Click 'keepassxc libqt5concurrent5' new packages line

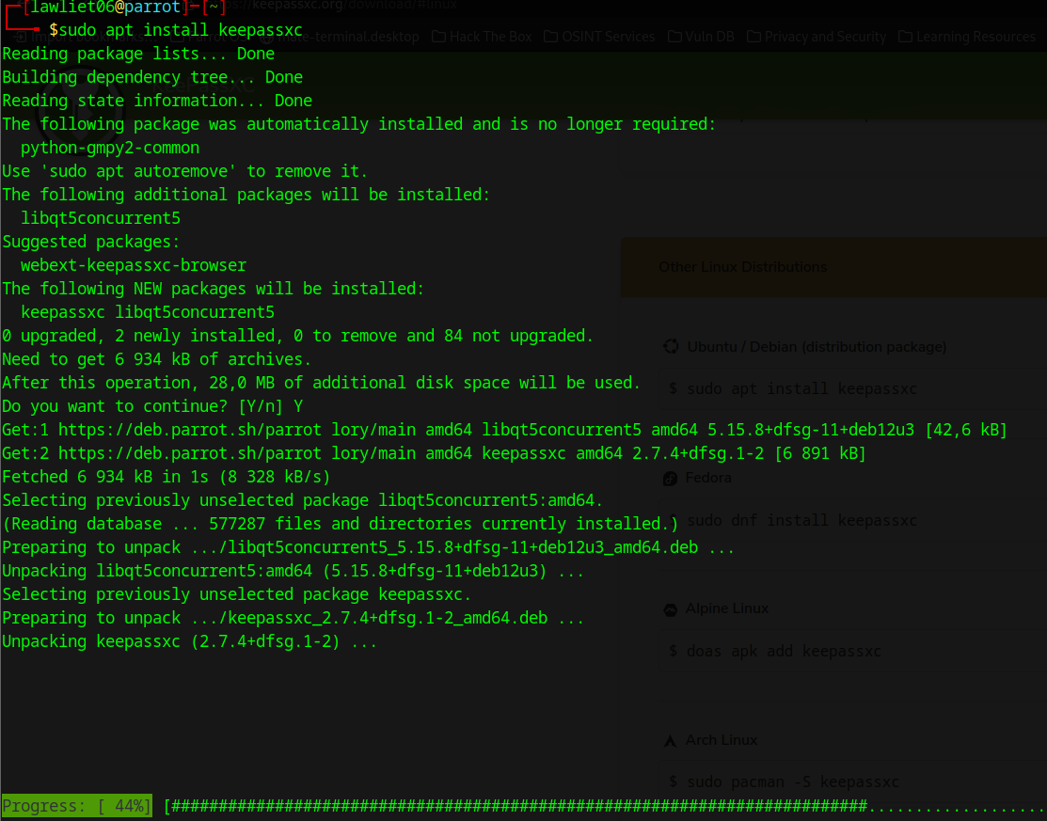(x=148, y=312)
